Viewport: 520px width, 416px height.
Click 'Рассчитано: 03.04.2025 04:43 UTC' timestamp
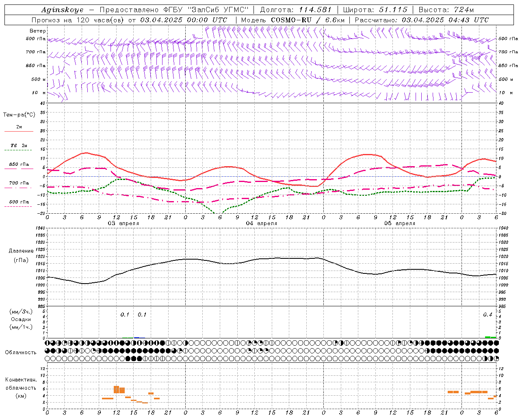(x=422, y=20)
